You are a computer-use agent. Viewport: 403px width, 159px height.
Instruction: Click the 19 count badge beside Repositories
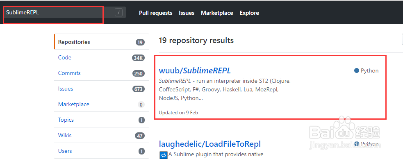pos(140,42)
